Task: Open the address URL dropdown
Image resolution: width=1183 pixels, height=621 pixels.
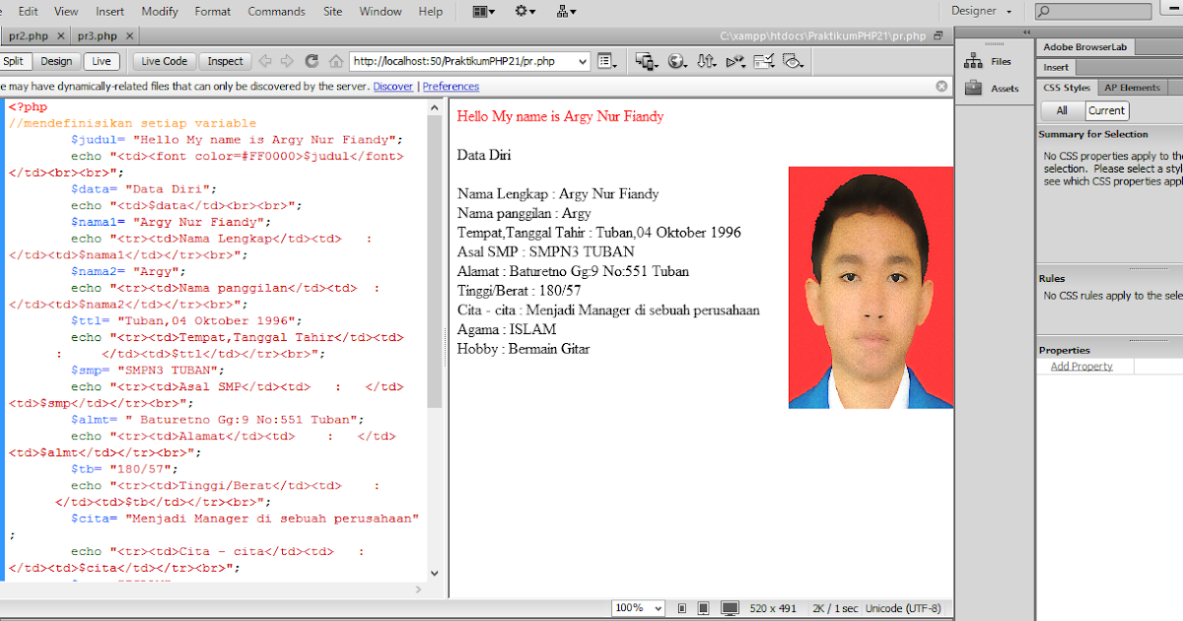Action: coord(582,61)
